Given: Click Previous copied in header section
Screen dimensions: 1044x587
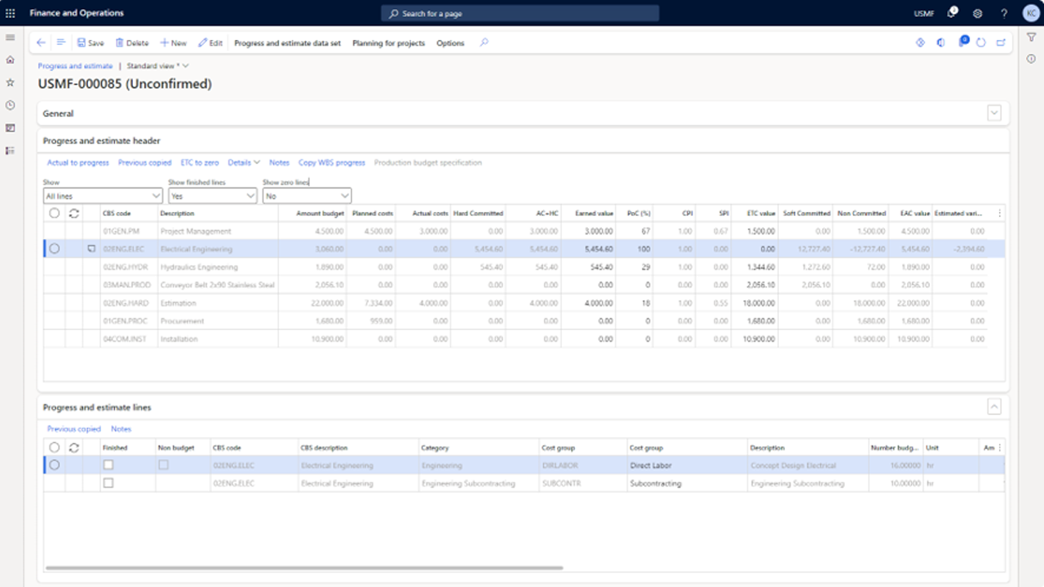Looking at the screenshot, I should [144, 163].
